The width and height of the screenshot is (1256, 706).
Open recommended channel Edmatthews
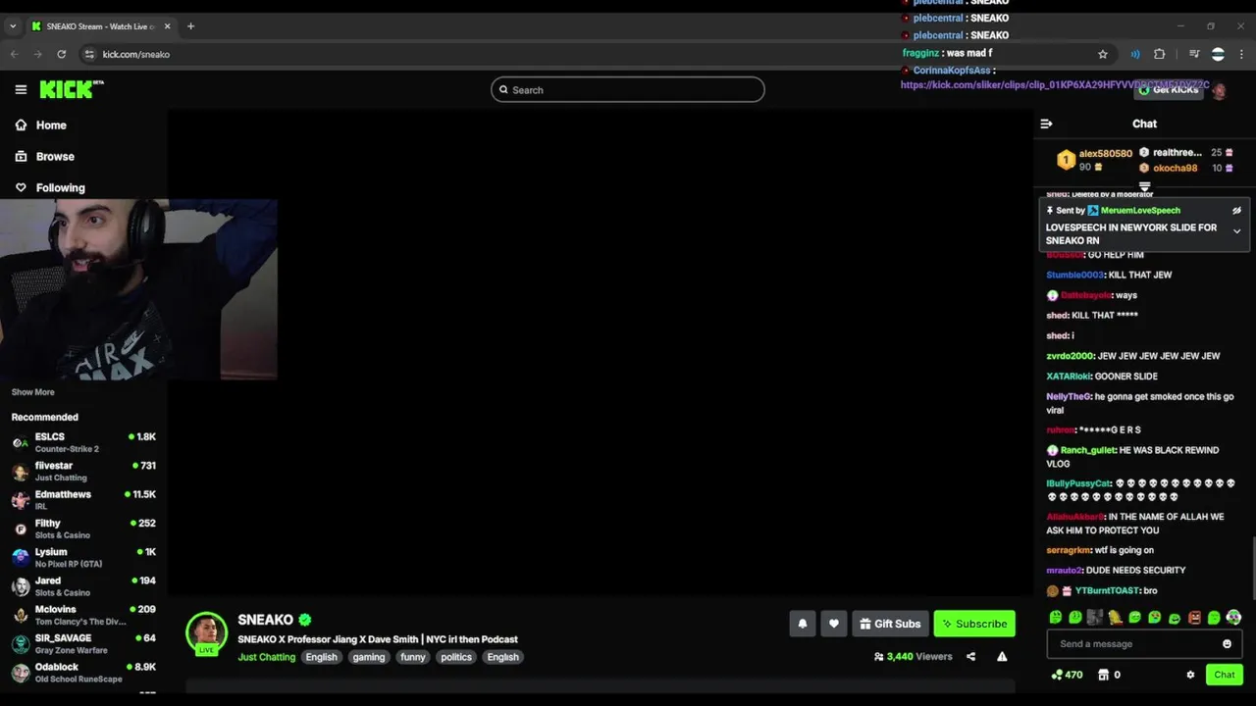[x=83, y=500]
